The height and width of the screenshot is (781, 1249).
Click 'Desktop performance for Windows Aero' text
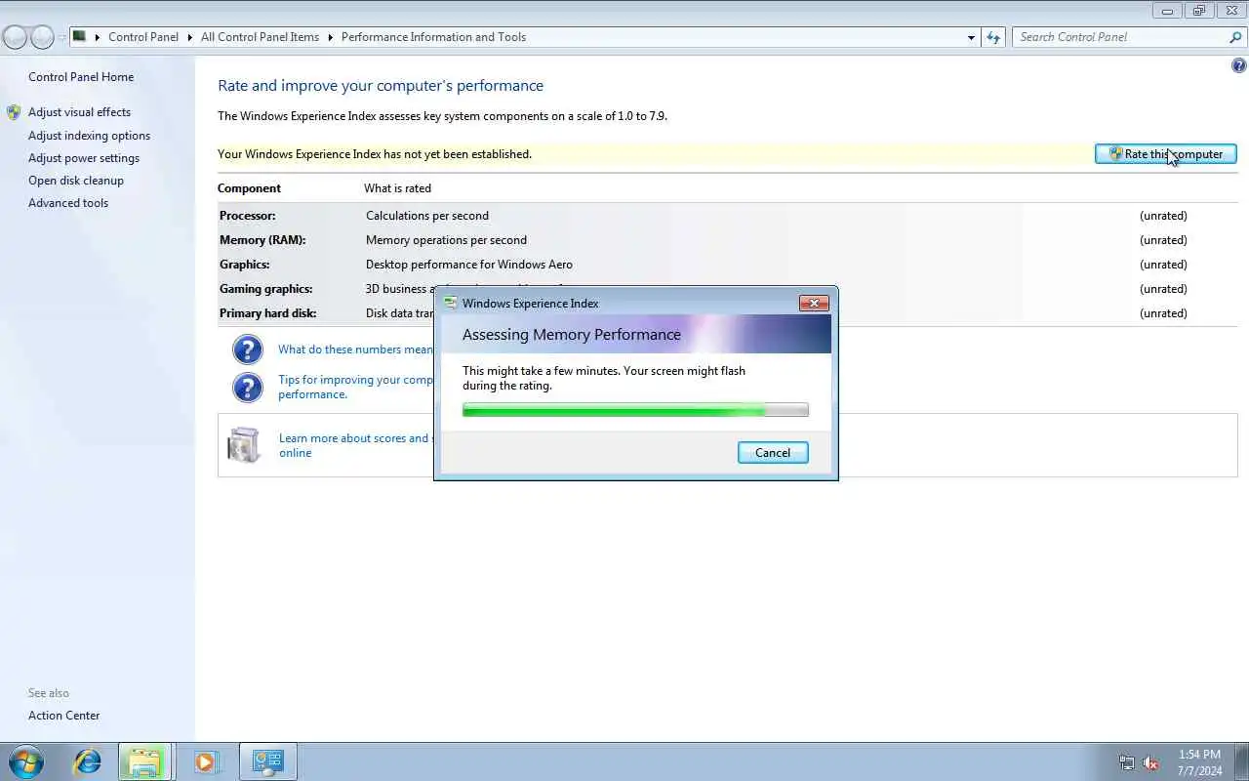click(469, 265)
